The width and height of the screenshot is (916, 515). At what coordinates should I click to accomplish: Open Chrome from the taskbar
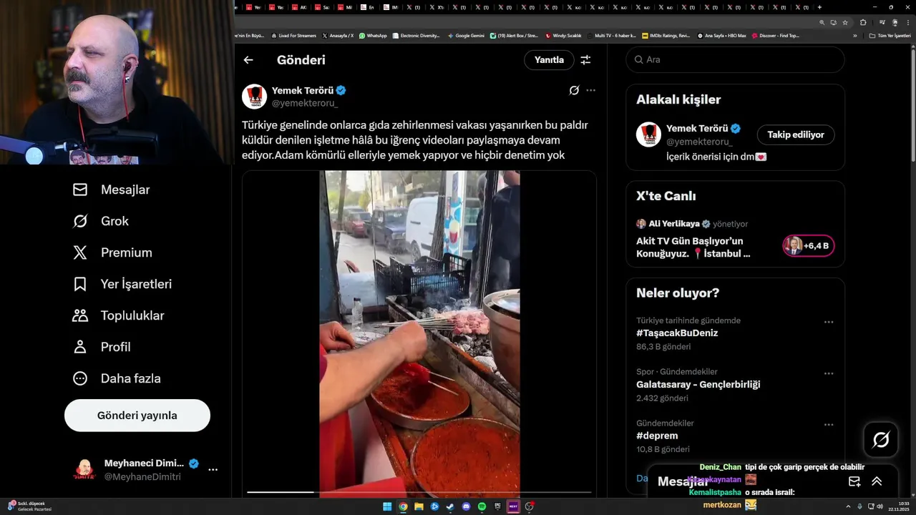403,507
